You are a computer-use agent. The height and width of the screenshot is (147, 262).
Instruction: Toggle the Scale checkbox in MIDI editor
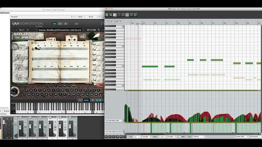[x=180, y=137]
